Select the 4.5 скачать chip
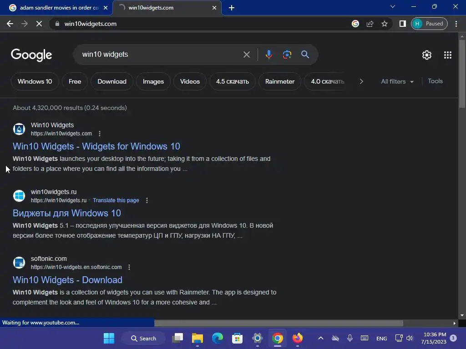466x349 pixels. pyautogui.click(x=233, y=81)
